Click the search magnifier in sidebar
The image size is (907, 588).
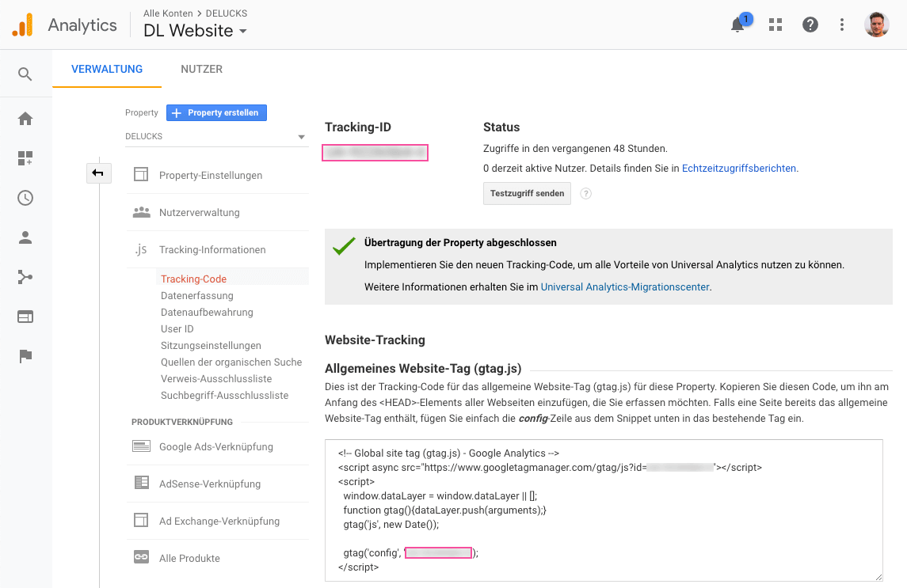[x=25, y=74]
